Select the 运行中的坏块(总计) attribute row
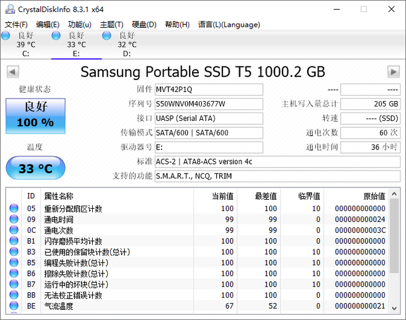 pos(198,284)
